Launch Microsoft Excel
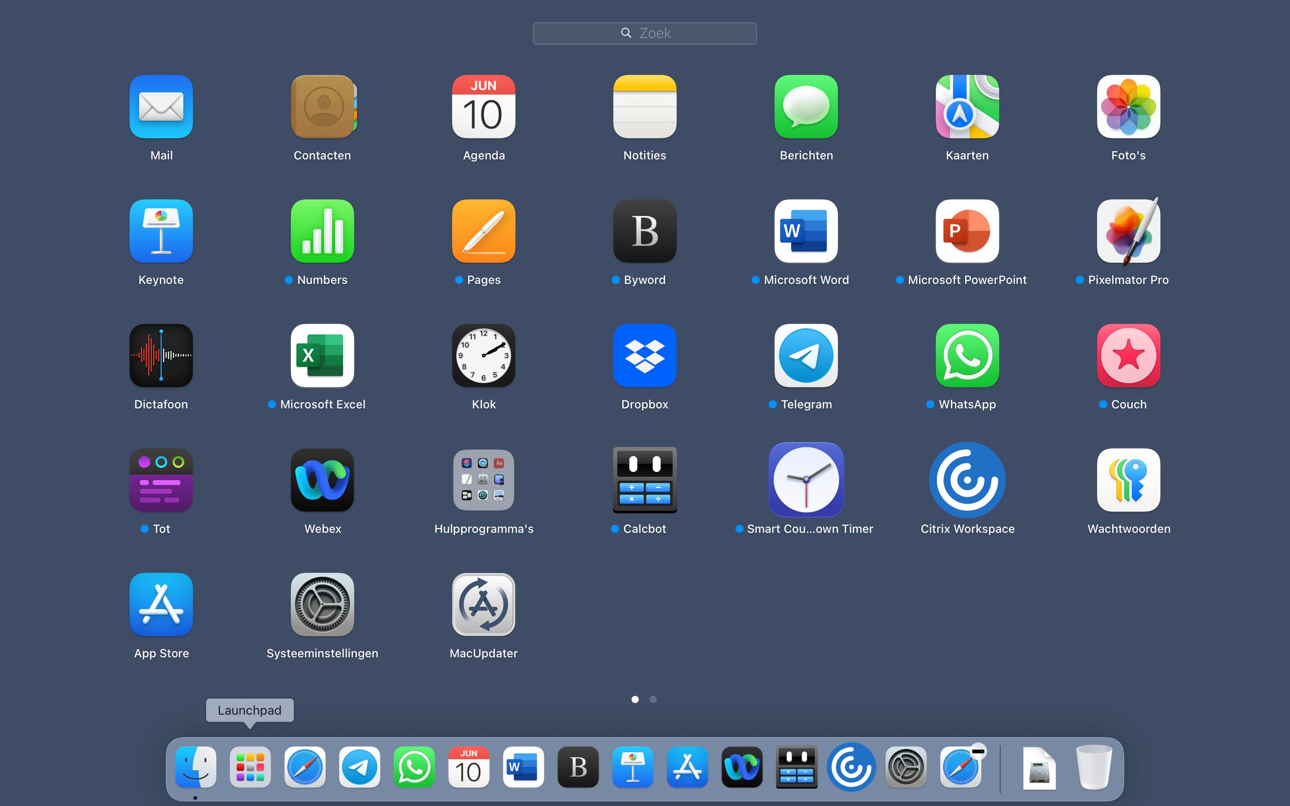 pyautogui.click(x=322, y=356)
